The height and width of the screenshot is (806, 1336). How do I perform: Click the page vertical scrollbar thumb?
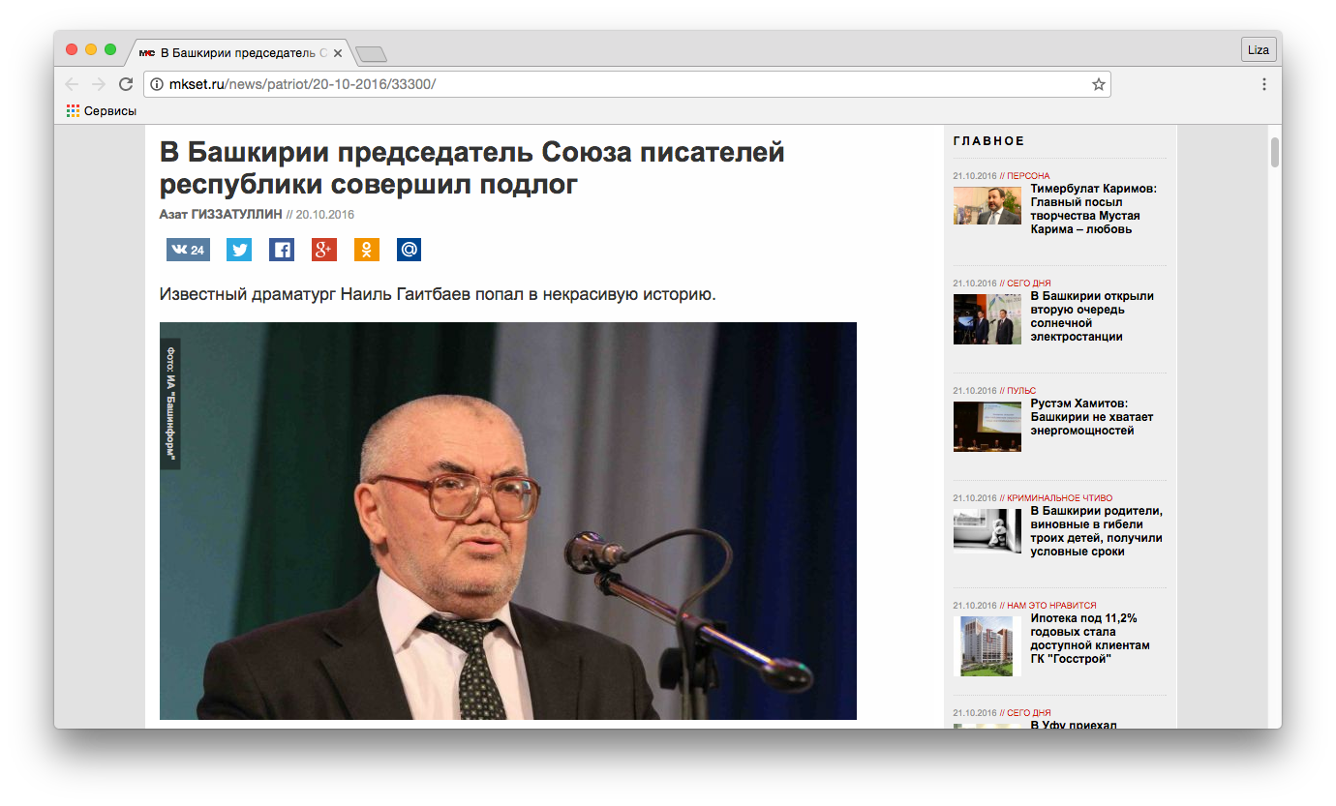(1274, 152)
